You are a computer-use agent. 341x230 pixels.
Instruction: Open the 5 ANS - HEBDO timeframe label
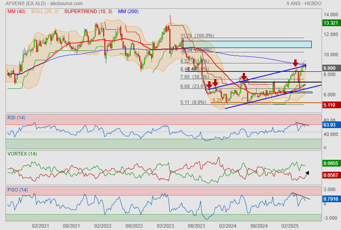coord(304,3)
